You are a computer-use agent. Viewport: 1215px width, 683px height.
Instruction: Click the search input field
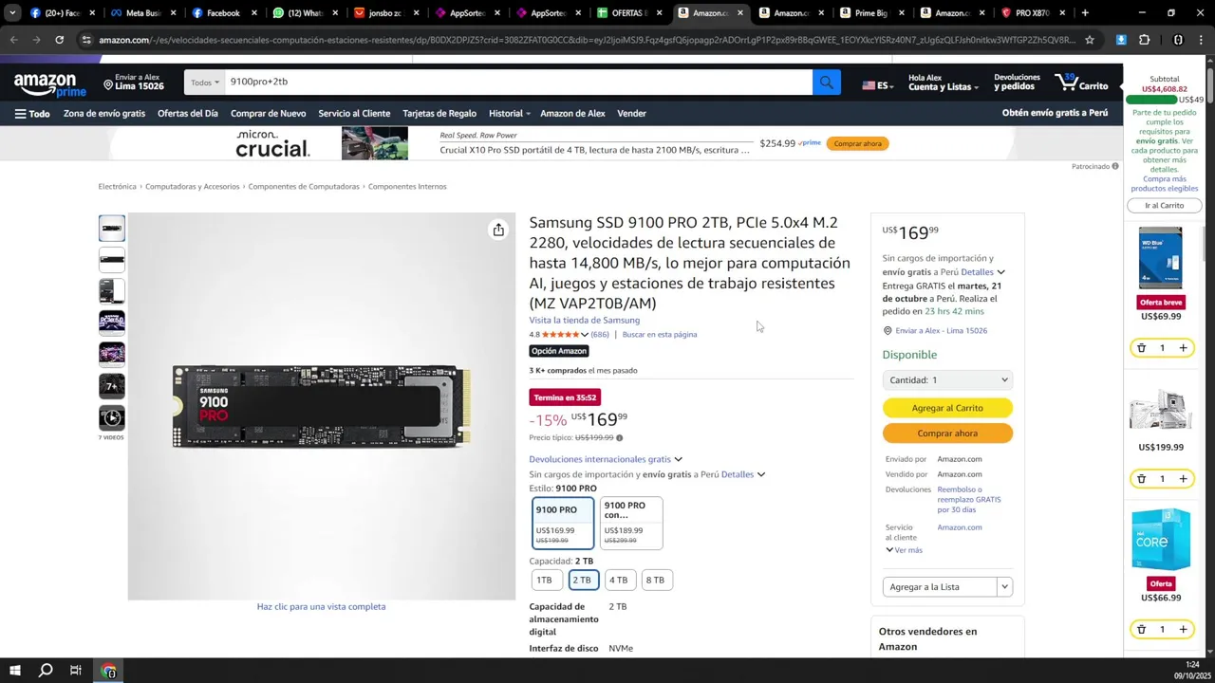coord(517,83)
